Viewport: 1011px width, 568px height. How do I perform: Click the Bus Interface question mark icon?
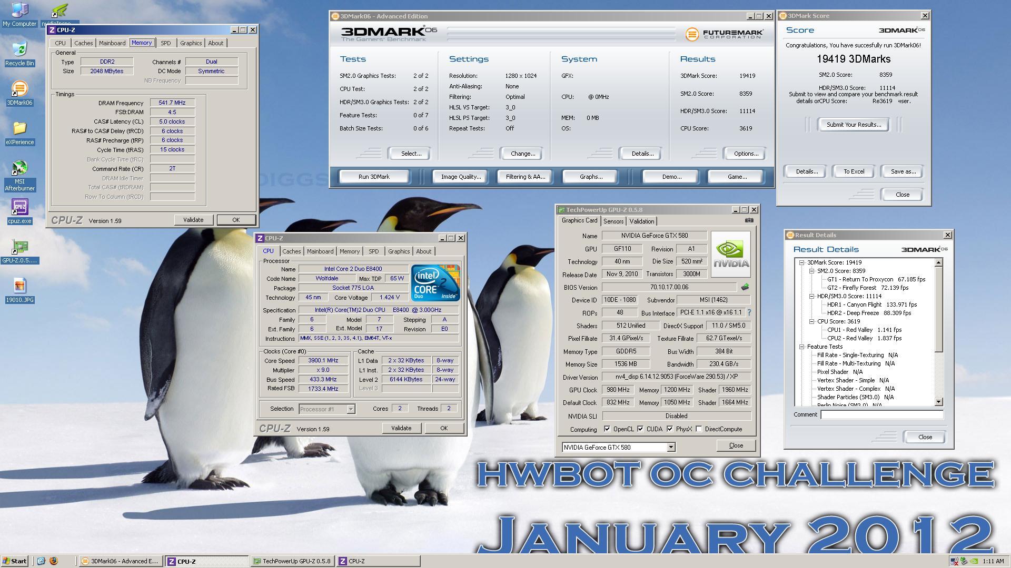point(749,312)
